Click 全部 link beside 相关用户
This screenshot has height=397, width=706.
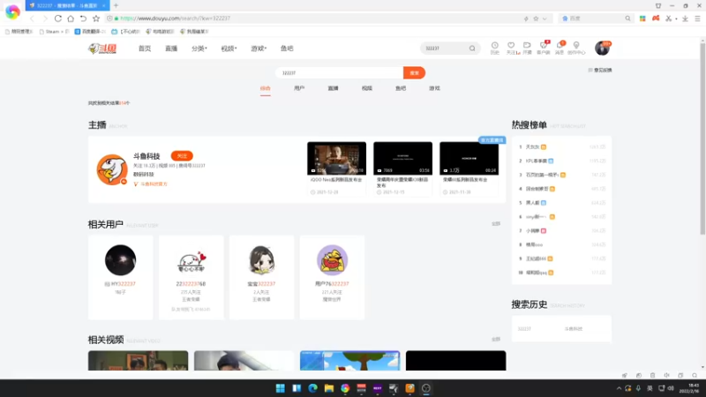pyautogui.click(x=496, y=224)
